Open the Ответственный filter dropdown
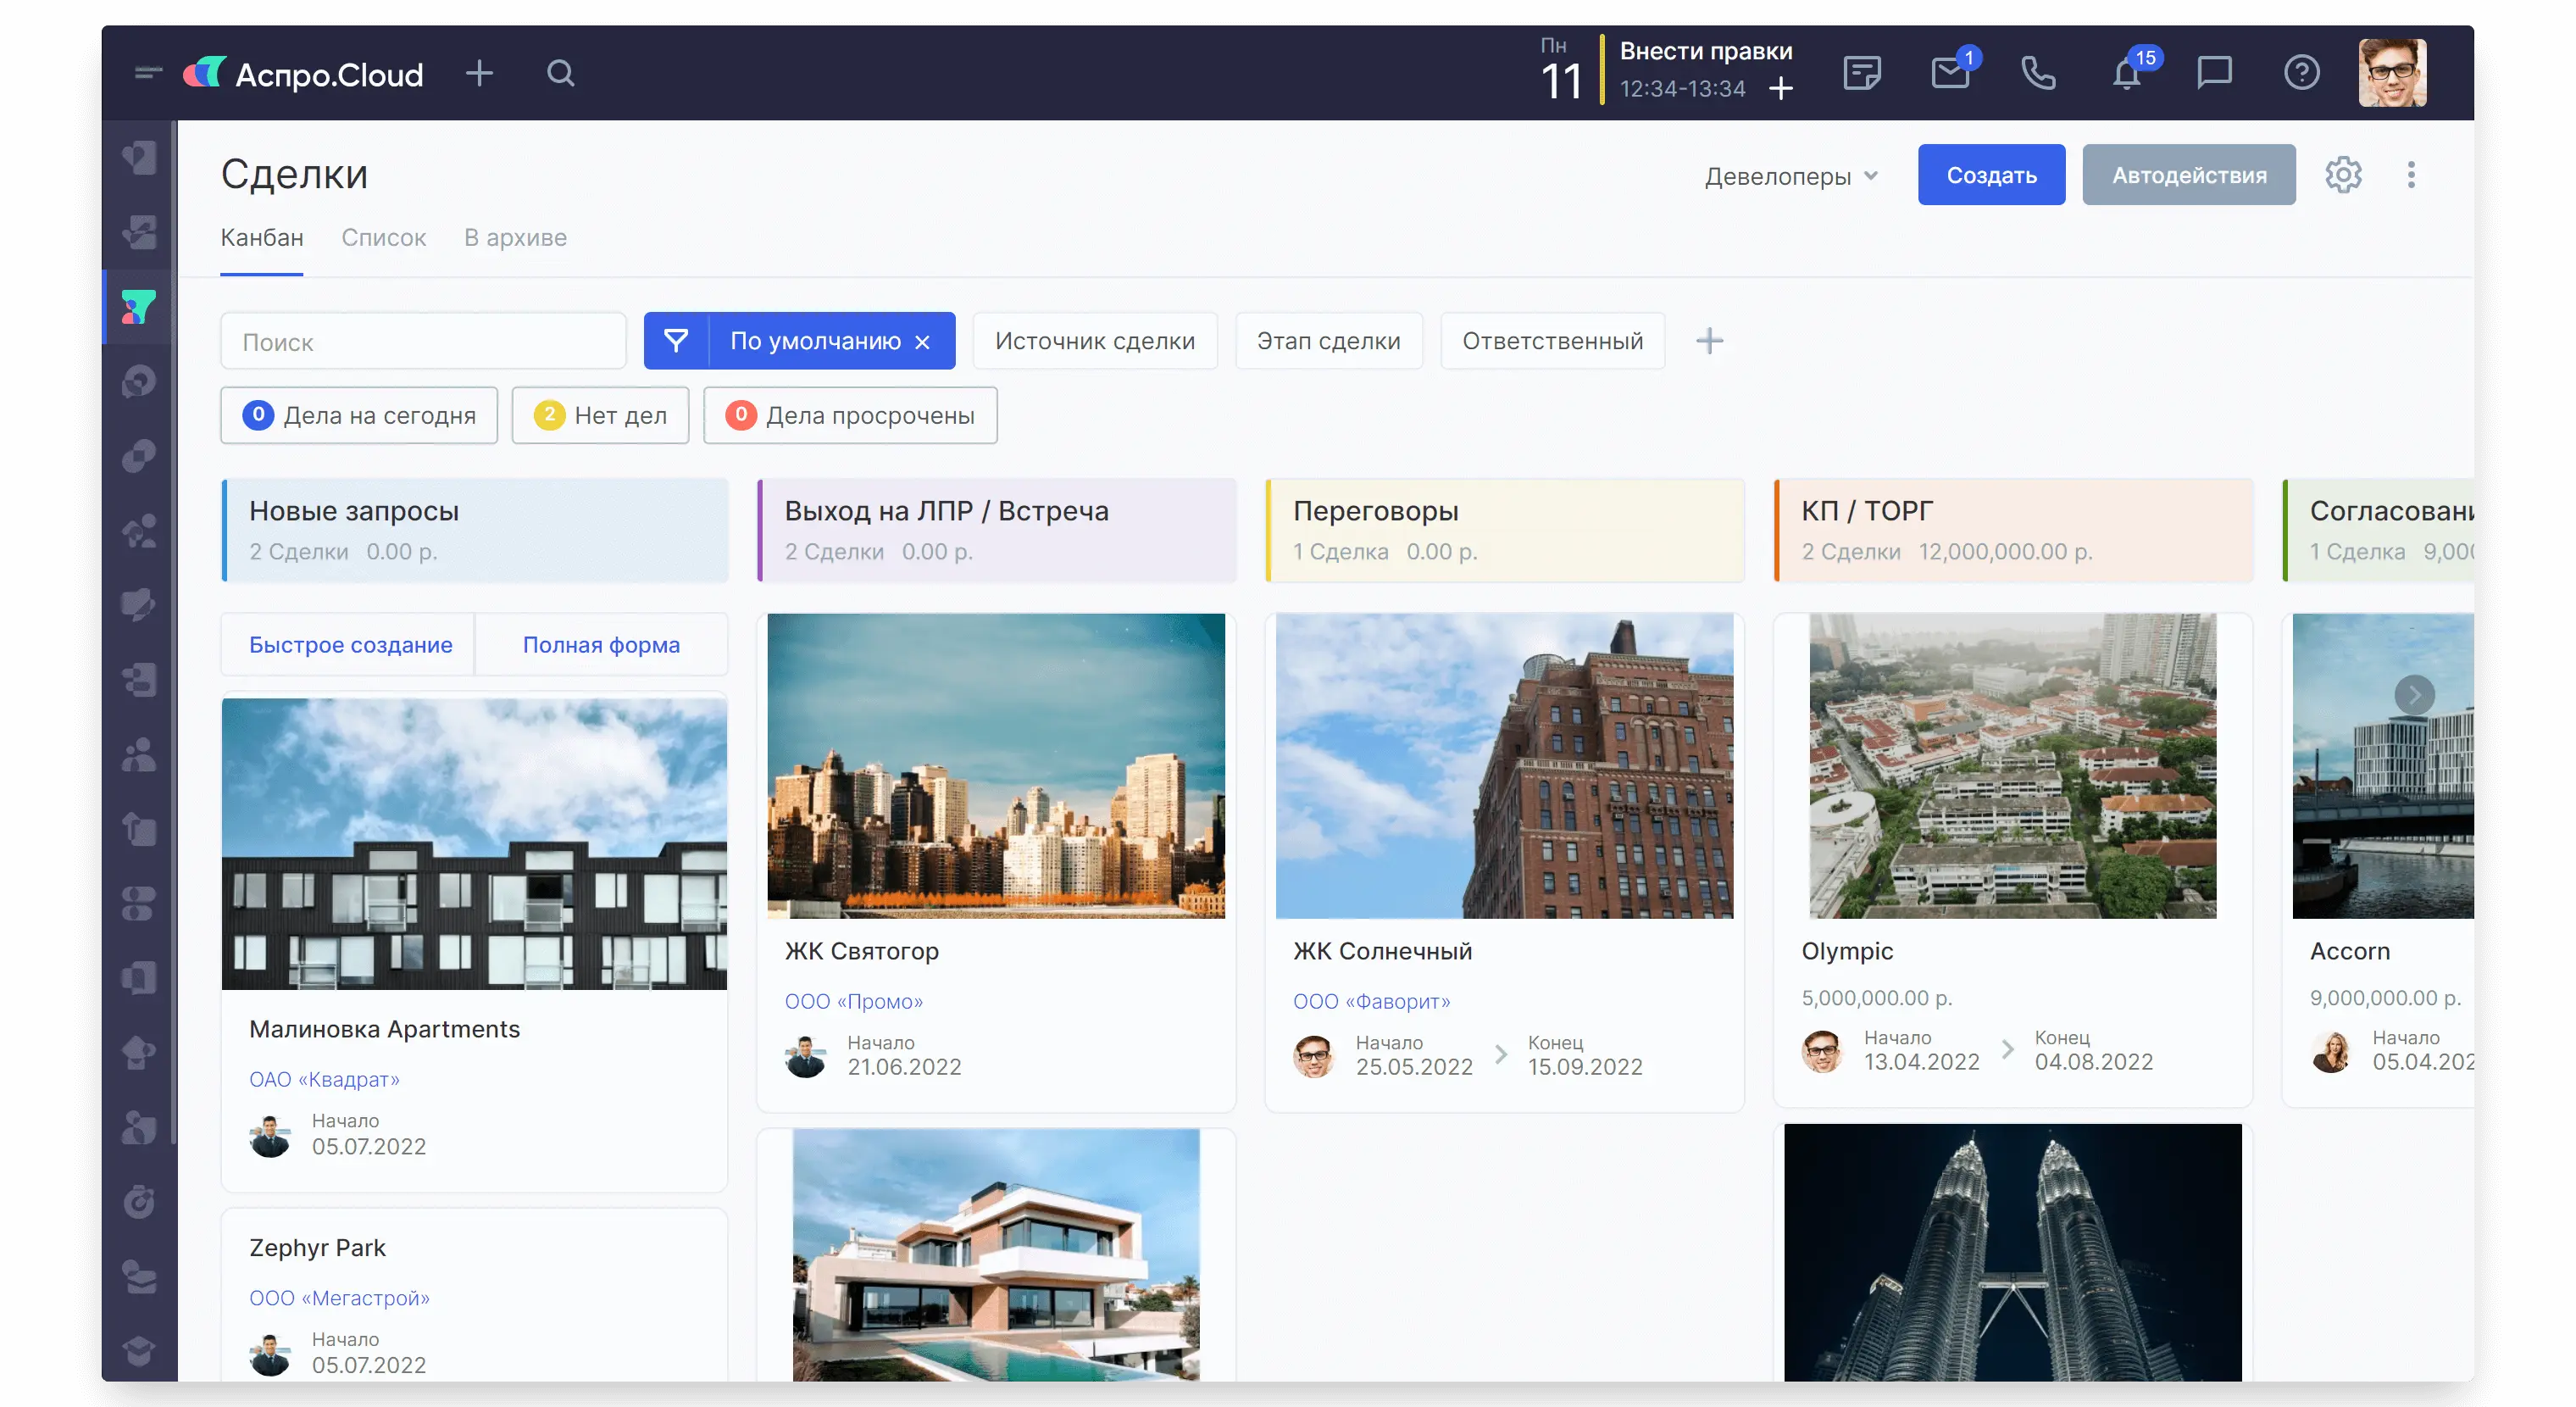 (x=1552, y=341)
